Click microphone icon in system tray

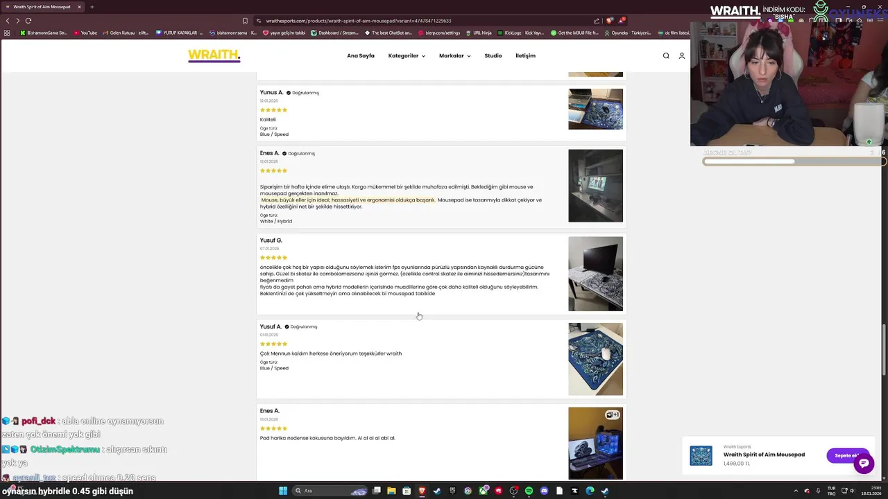coord(818,491)
